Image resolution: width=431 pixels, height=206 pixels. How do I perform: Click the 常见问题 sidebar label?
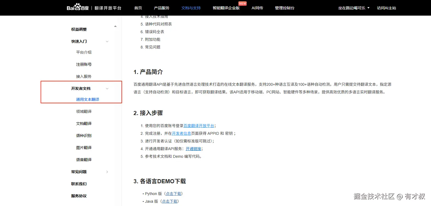(x=79, y=172)
